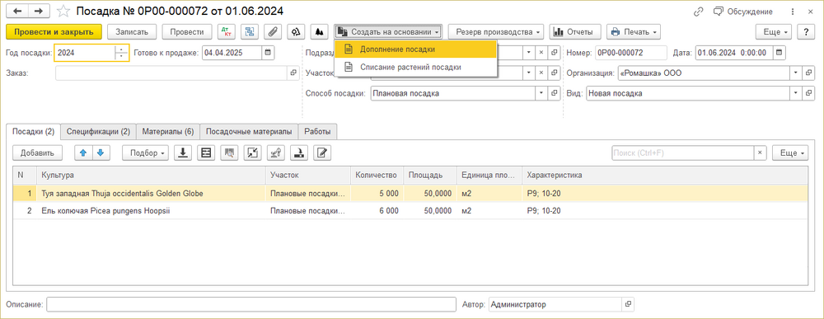Expand the Организация dropdown arrow
Image resolution: width=824 pixels, height=319 pixels.
[x=797, y=73]
